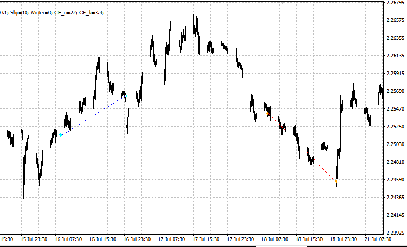The height and width of the screenshot is (247, 407).
Task: Click the 16 Jul 07:30 time label
Action: [x=68, y=239]
